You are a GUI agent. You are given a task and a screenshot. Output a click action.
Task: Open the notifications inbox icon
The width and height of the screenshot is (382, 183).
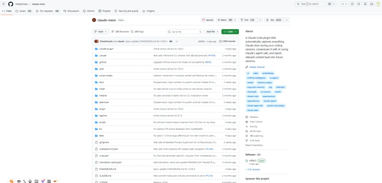coord(372,4)
